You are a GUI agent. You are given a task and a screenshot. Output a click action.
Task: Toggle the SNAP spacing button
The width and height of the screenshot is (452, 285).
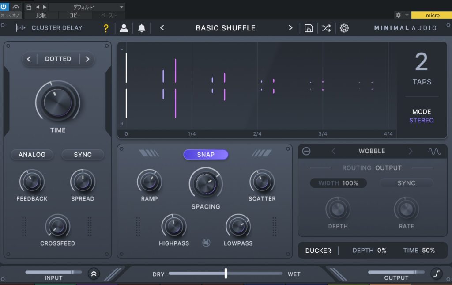tap(206, 154)
